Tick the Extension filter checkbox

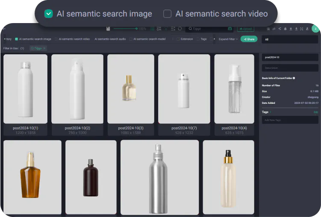coord(178,39)
